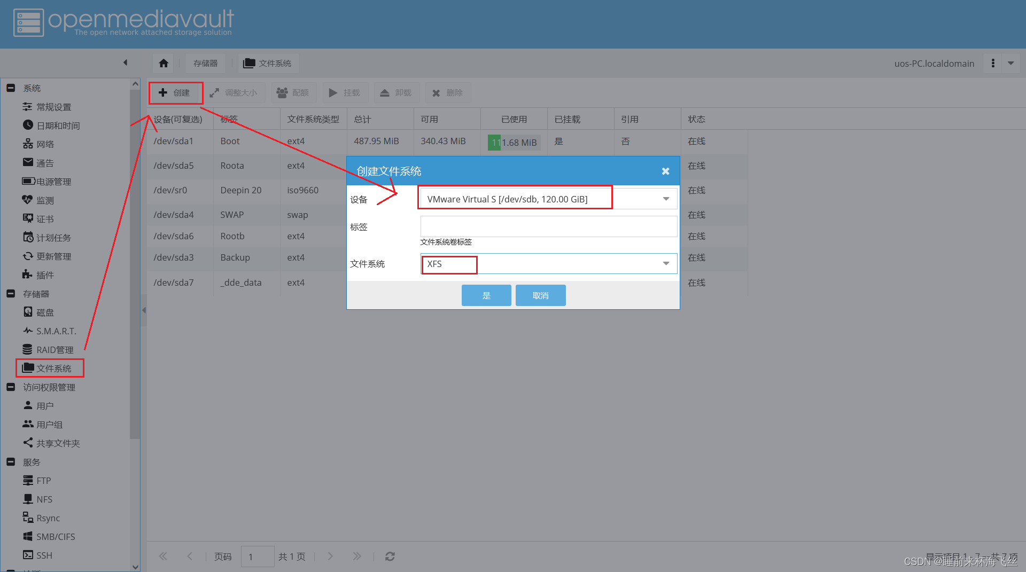Go to the first page arrow
Image resolution: width=1026 pixels, height=572 pixels.
163,557
